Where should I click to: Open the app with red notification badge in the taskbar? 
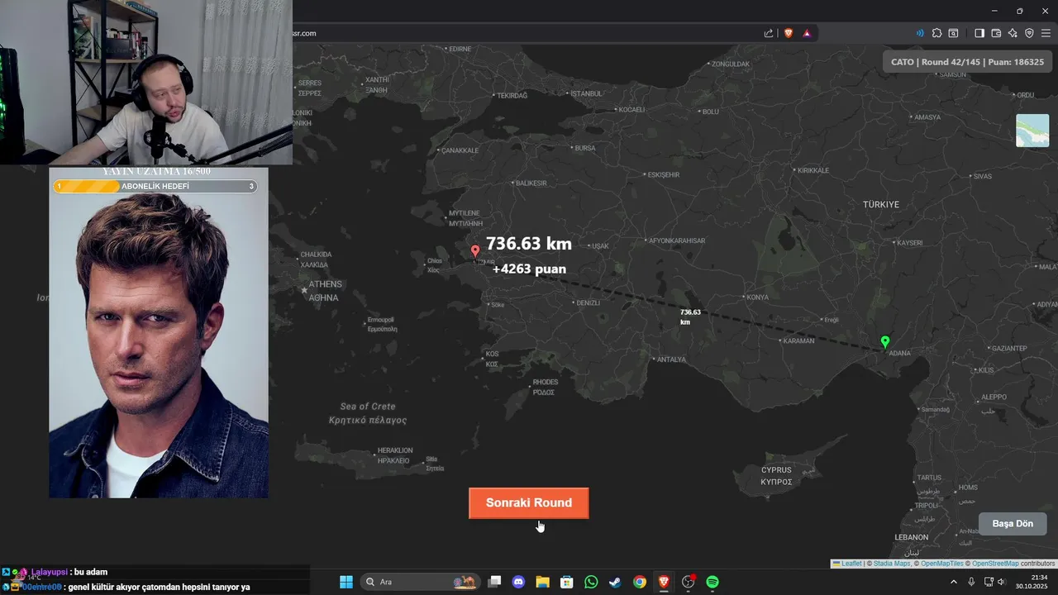(x=689, y=582)
